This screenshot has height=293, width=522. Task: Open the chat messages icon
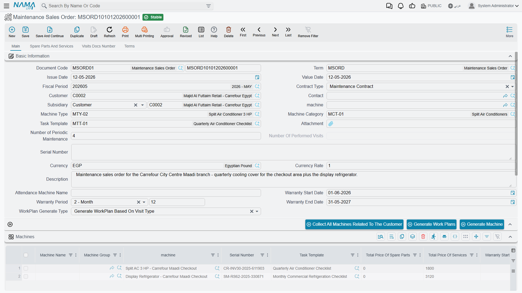389,6
